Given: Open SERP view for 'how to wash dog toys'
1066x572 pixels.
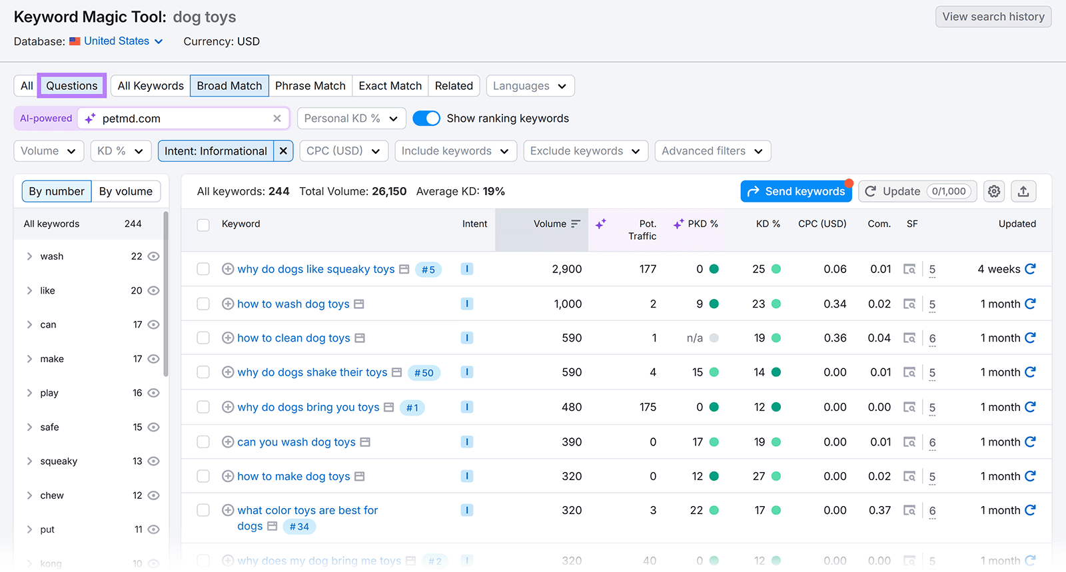Looking at the screenshot, I should click(x=909, y=304).
